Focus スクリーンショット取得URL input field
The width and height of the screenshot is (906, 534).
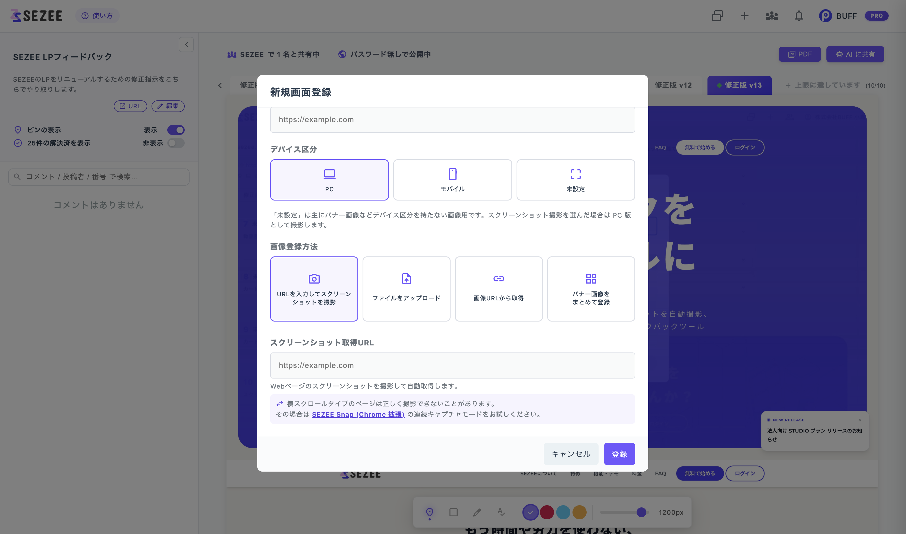coord(452,365)
